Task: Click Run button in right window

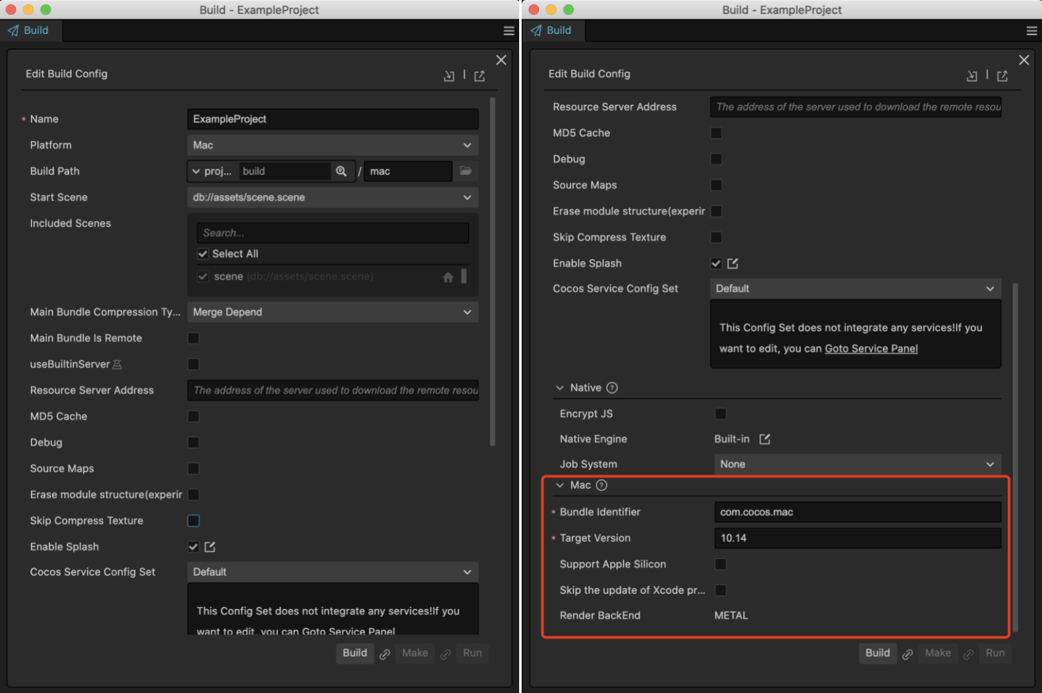Action: point(995,653)
